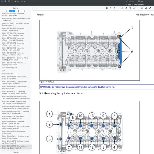Viewport: 154px width, 154px height.
Task: Switch to the Annotate mode tab
Action: (130, 1)
